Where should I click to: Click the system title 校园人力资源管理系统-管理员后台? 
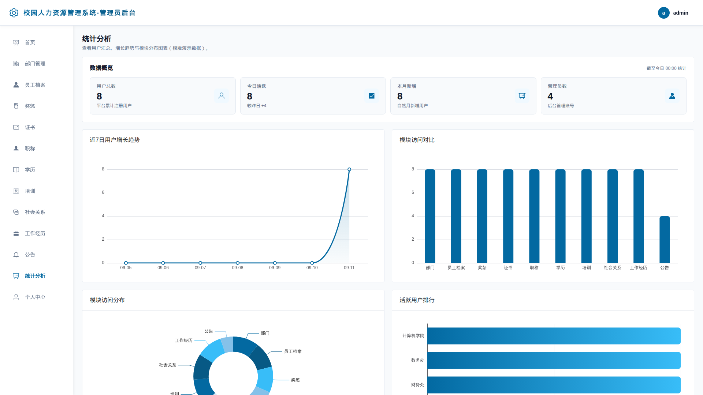coord(79,13)
